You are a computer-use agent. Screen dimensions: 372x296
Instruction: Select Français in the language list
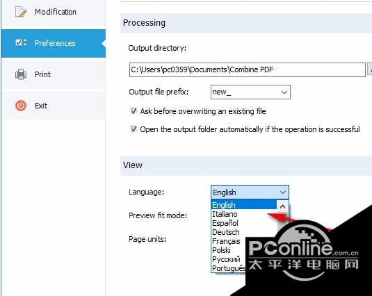(229, 241)
